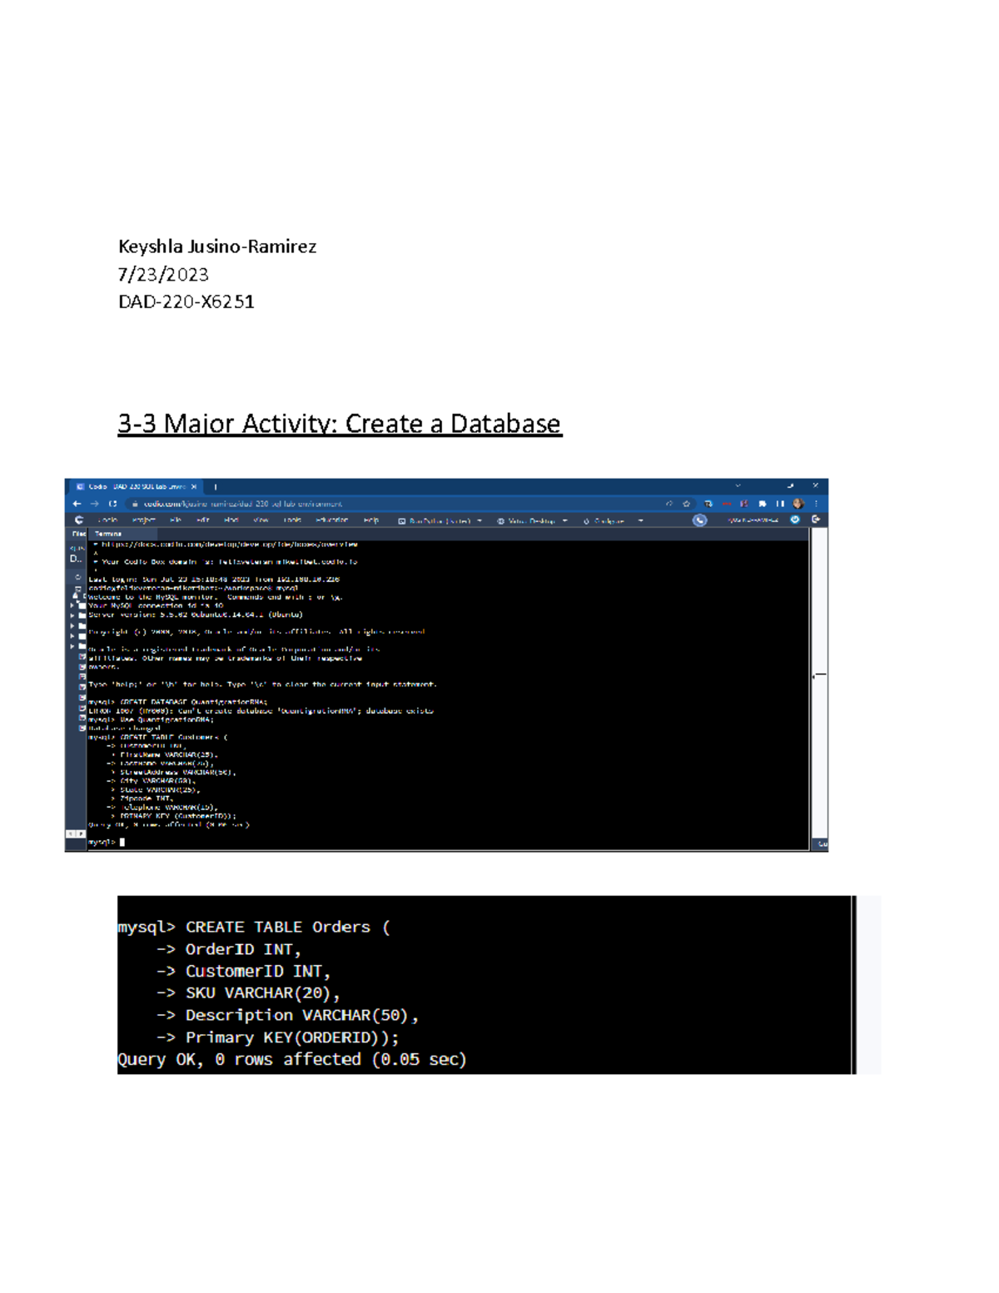The width and height of the screenshot is (999, 1293).
Task: Click the Codio logo icon in menu bar
Action: (79, 520)
